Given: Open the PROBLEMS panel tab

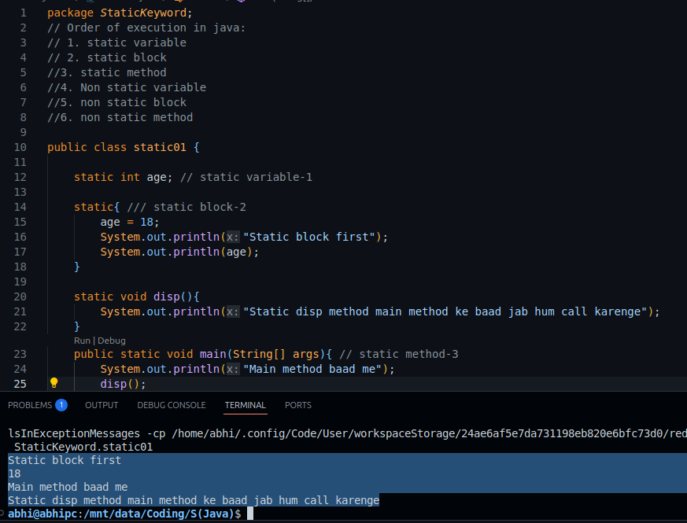Looking at the screenshot, I should click(30, 405).
